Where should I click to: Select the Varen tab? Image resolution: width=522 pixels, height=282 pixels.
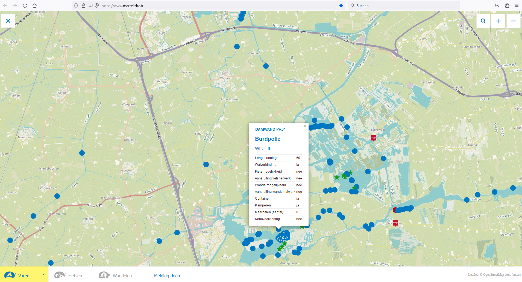point(19,275)
